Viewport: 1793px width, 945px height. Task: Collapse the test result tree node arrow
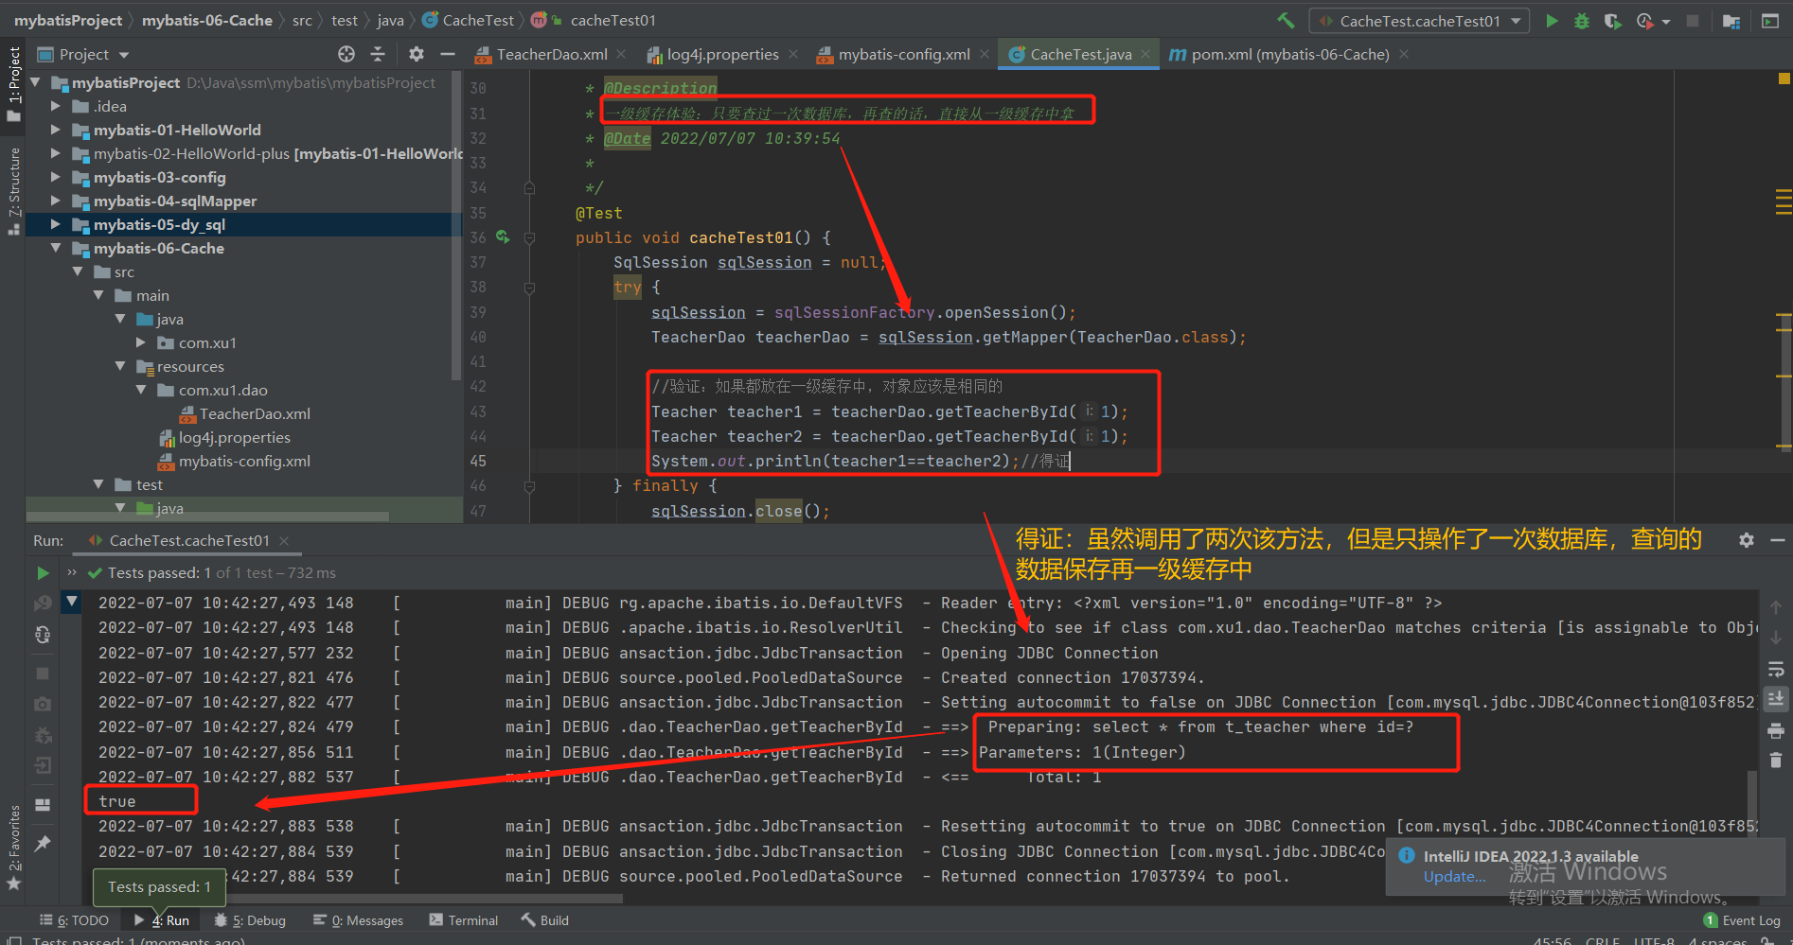(72, 602)
